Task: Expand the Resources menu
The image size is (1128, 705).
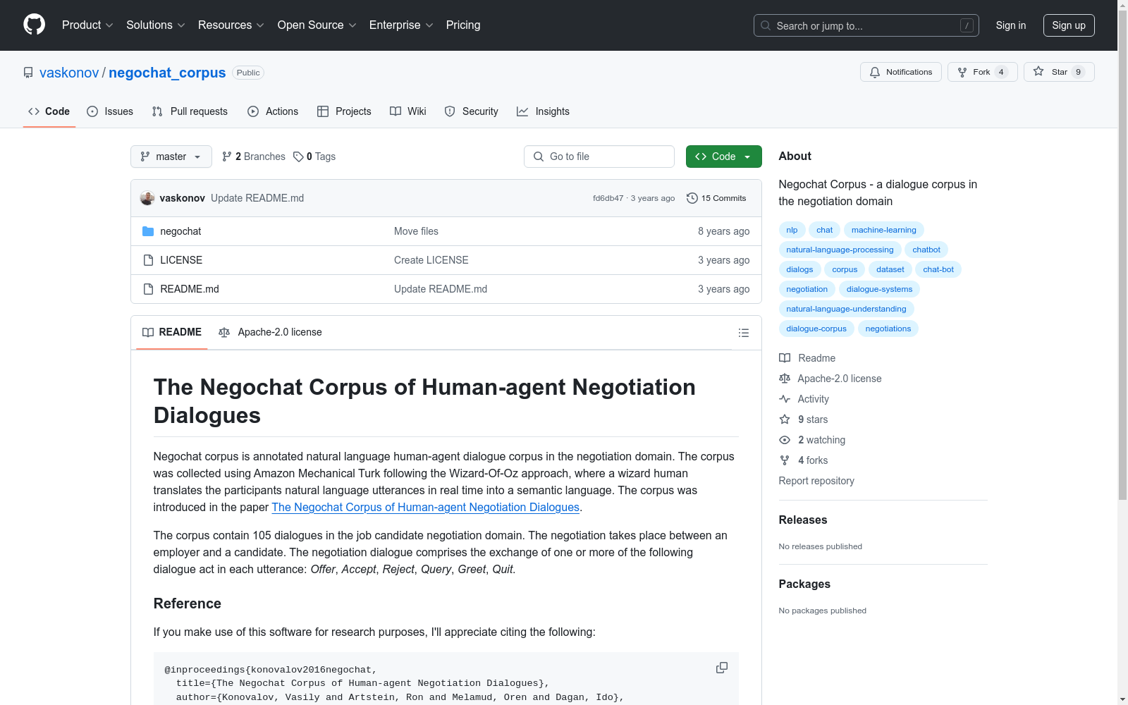Action: 231,25
